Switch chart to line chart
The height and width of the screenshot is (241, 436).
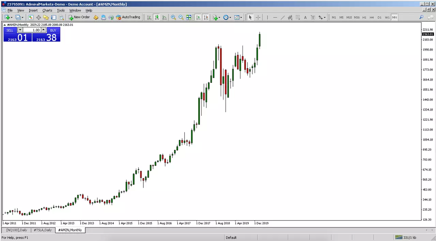coord(165,17)
